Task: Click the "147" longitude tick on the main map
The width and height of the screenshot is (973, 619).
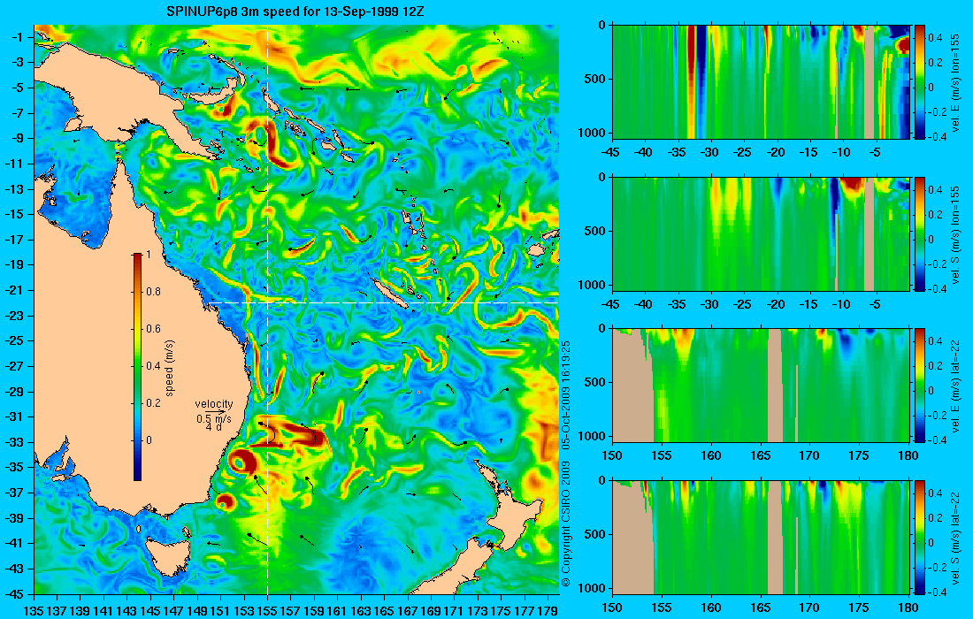Action: (173, 611)
